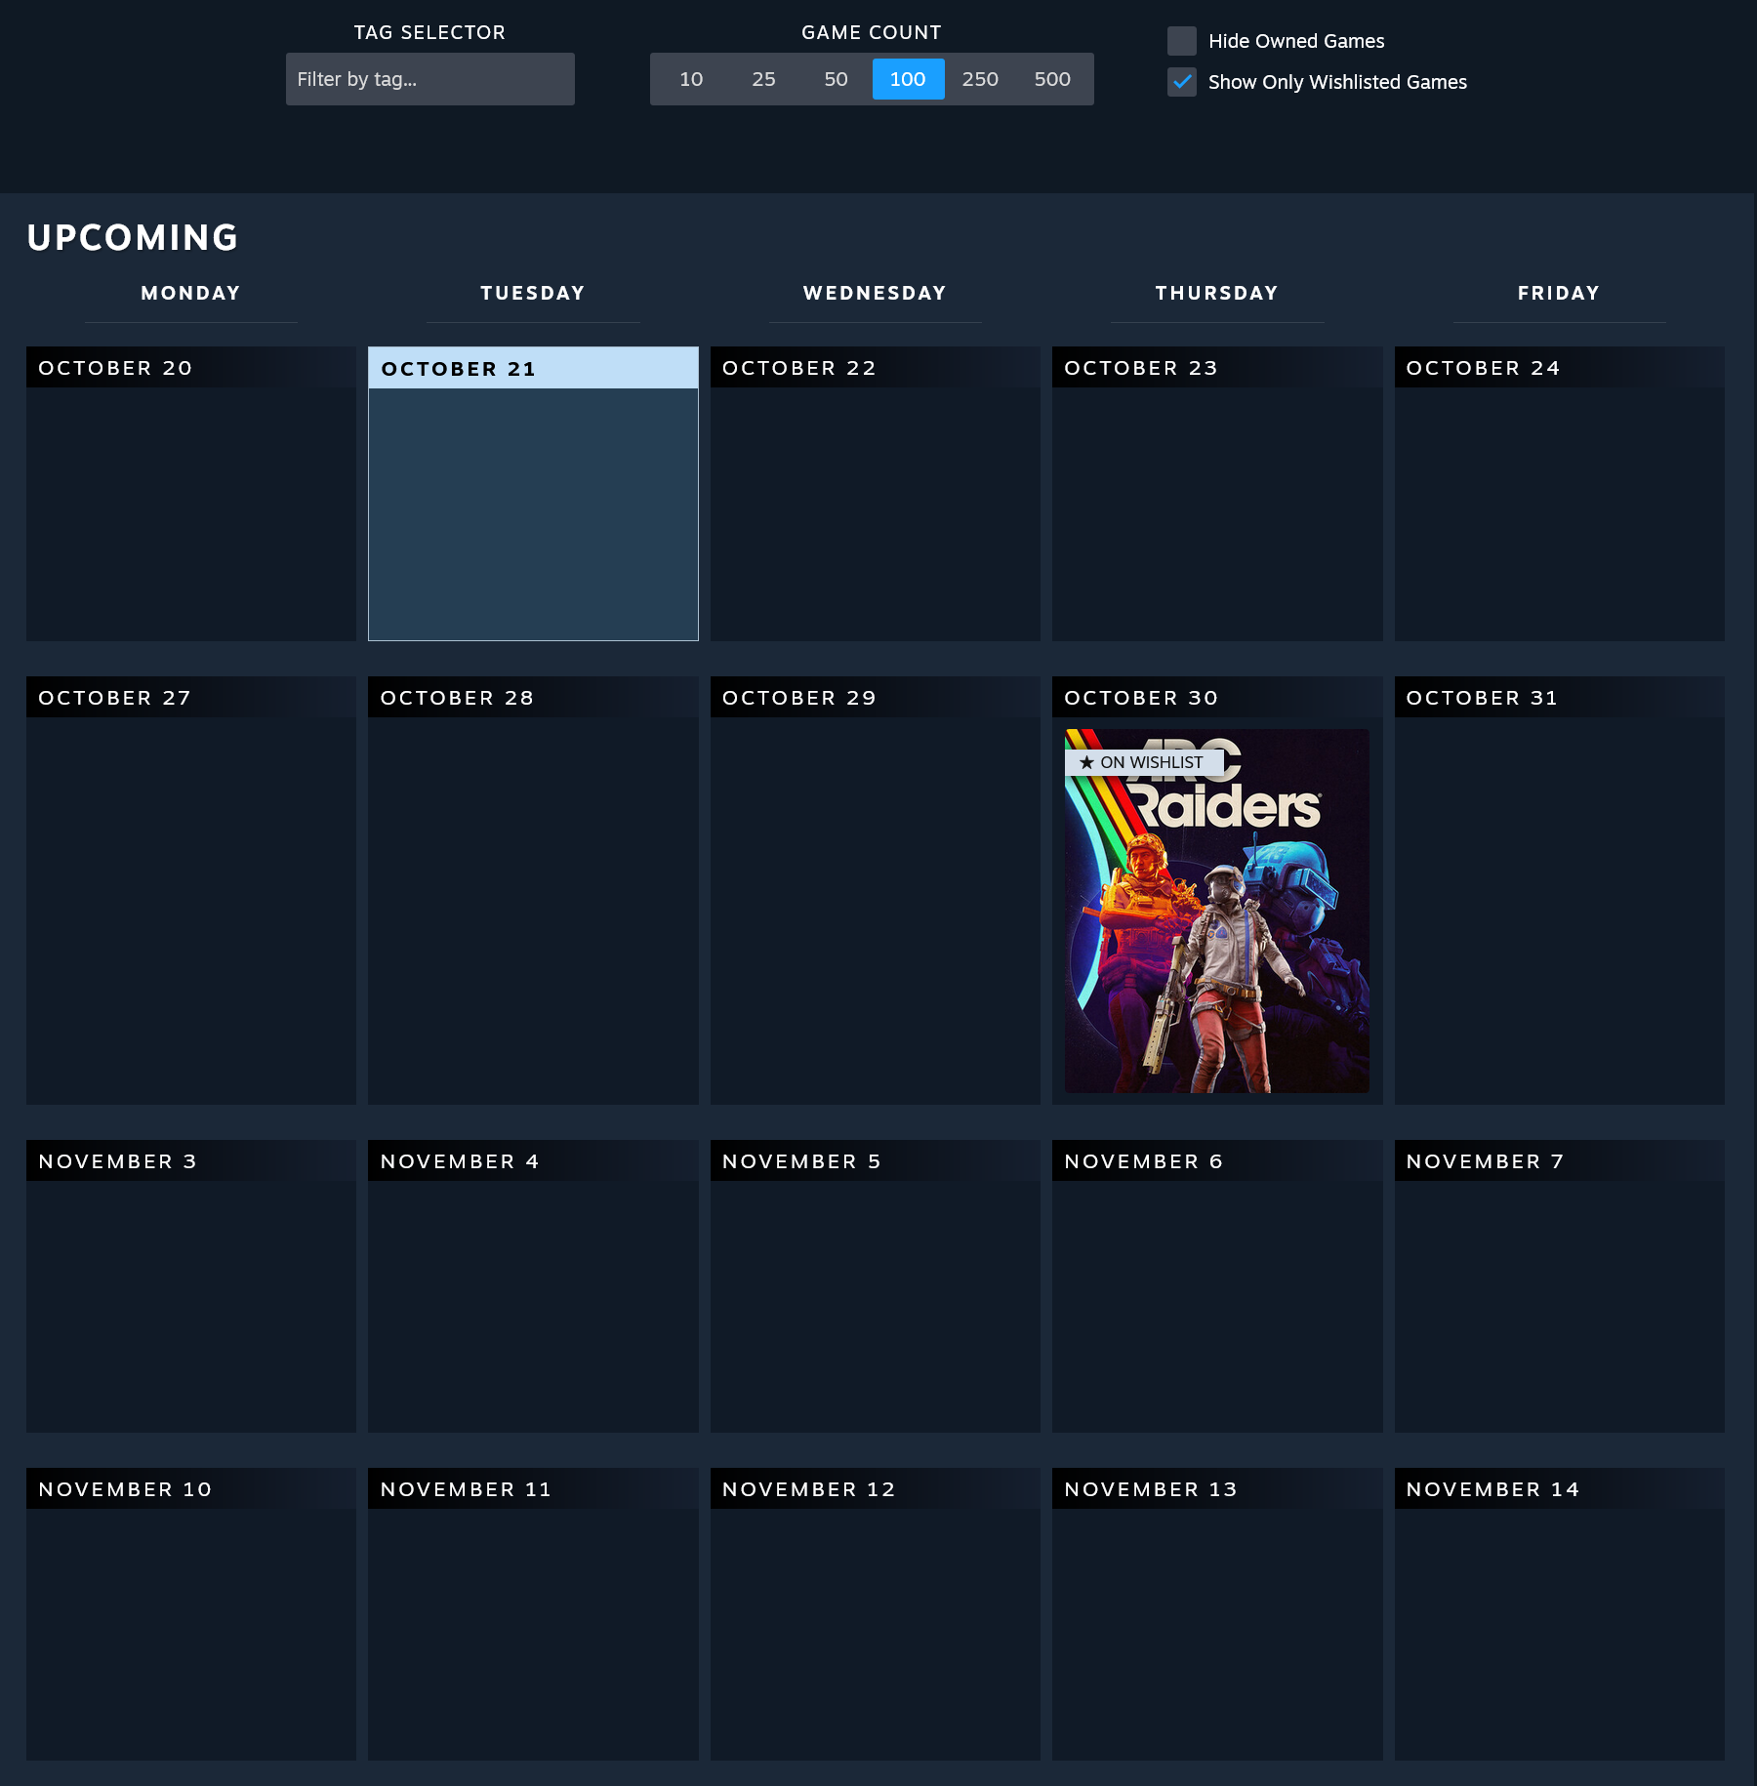This screenshot has width=1757, height=1786.
Task: Select the October 20 calendar cell
Action: coord(191,512)
